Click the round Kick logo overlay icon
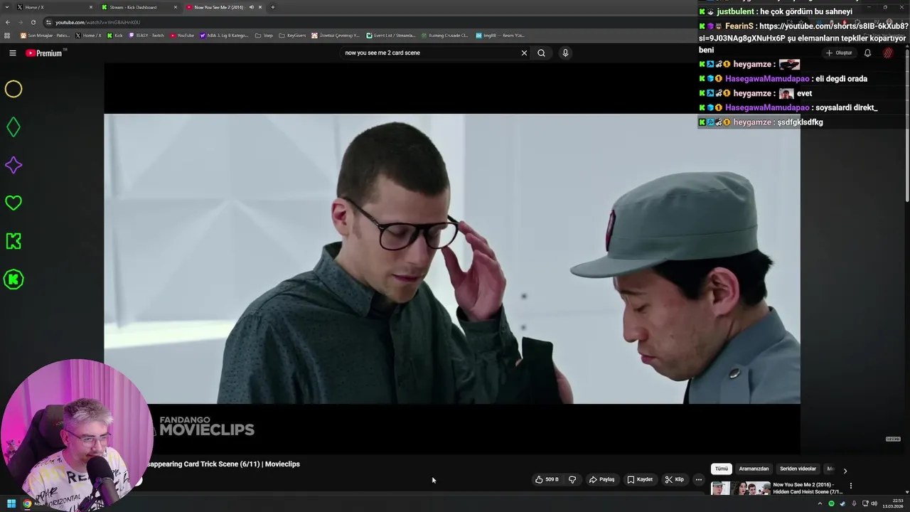The width and height of the screenshot is (910, 512). coord(14,279)
